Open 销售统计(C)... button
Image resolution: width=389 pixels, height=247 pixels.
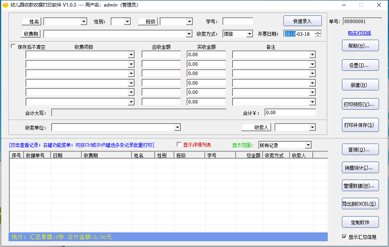pyautogui.click(x=360, y=167)
